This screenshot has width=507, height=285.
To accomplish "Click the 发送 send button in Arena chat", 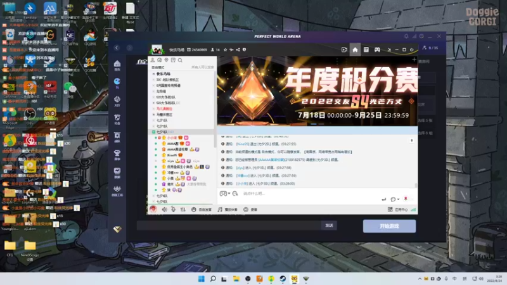I will 329,225.
